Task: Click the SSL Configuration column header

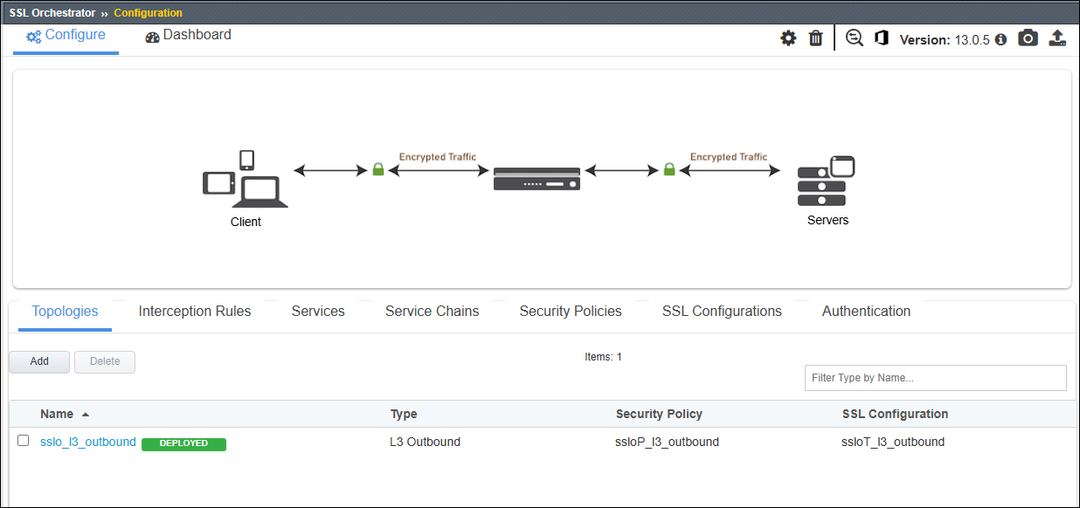Action: coord(895,415)
